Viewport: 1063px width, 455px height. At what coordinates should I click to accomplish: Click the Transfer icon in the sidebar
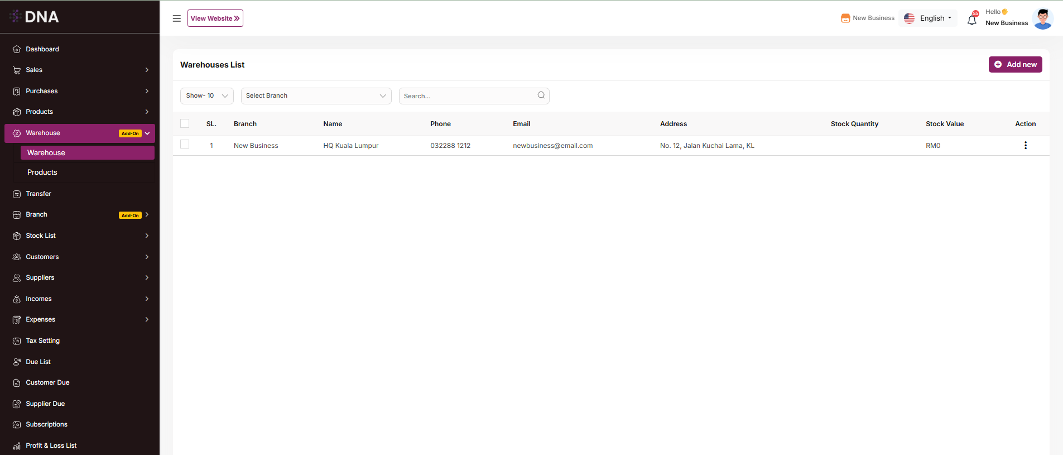click(17, 194)
